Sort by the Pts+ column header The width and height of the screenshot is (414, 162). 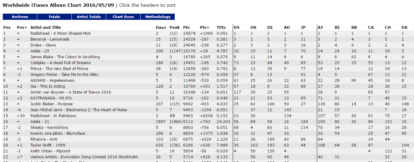205,28
